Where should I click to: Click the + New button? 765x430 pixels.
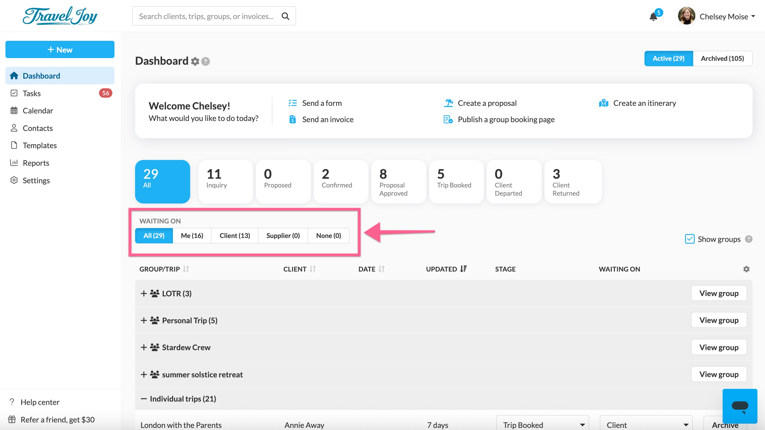coord(60,50)
